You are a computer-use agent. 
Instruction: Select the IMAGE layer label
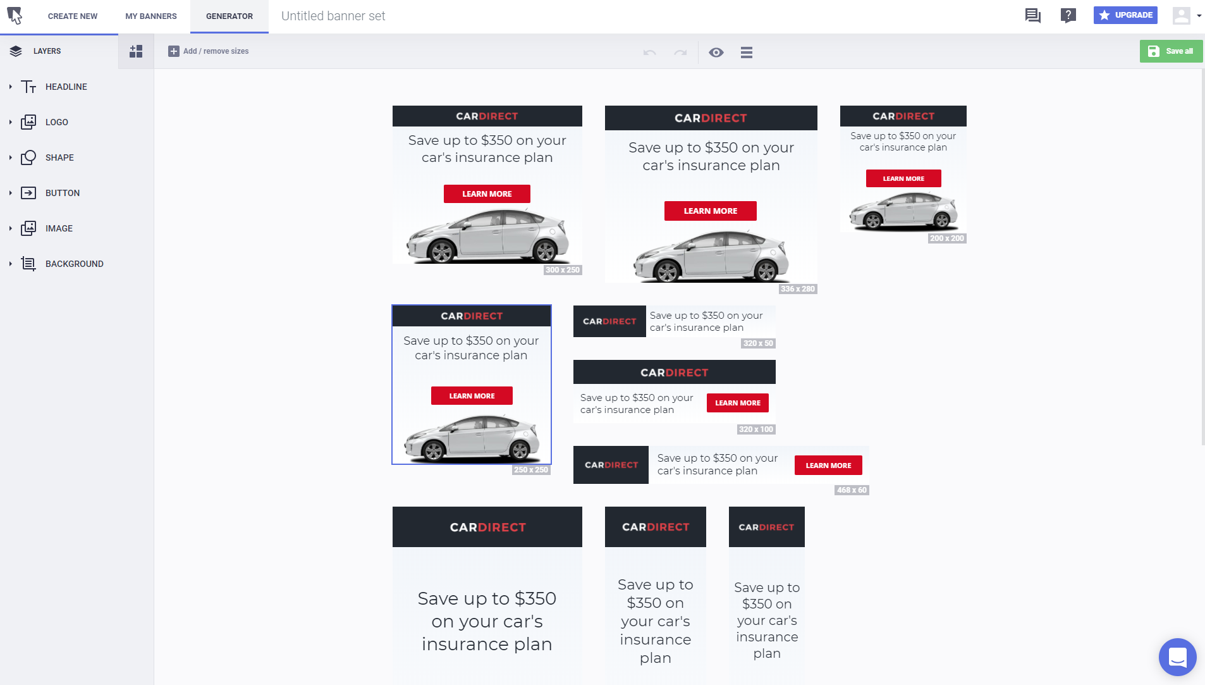pyautogui.click(x=59, y=228)
